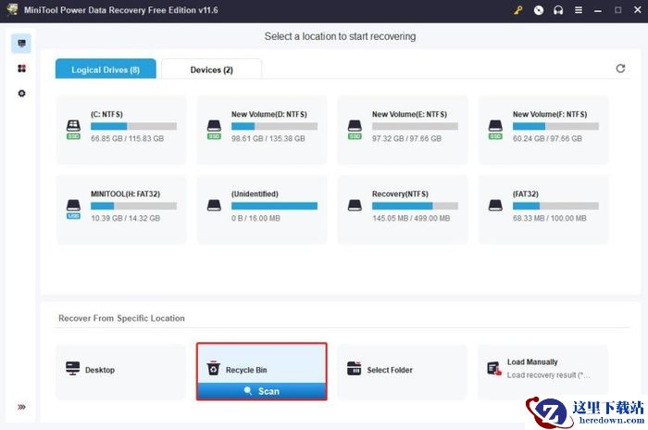The image size is (648, 430).
Task: Click the '98.61 GB / 135.38 GB' text
Action: tap(268, 139)
